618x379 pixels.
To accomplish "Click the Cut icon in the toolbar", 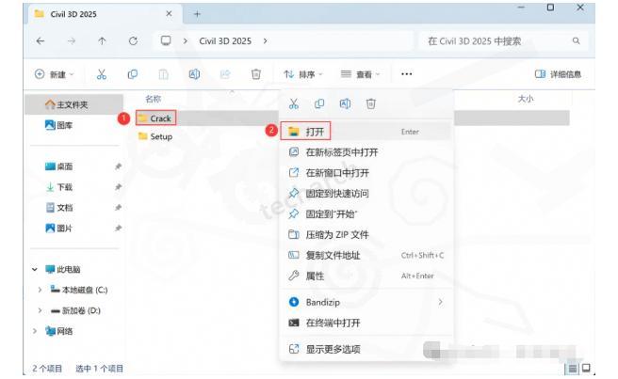I will (x=102, y=74).
